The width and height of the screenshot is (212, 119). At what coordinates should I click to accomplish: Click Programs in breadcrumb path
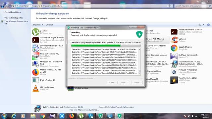pos(36,6)
